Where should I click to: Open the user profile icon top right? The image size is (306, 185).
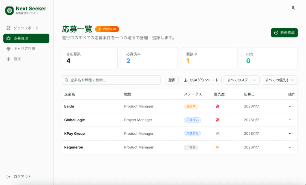[x=293, y=8]
